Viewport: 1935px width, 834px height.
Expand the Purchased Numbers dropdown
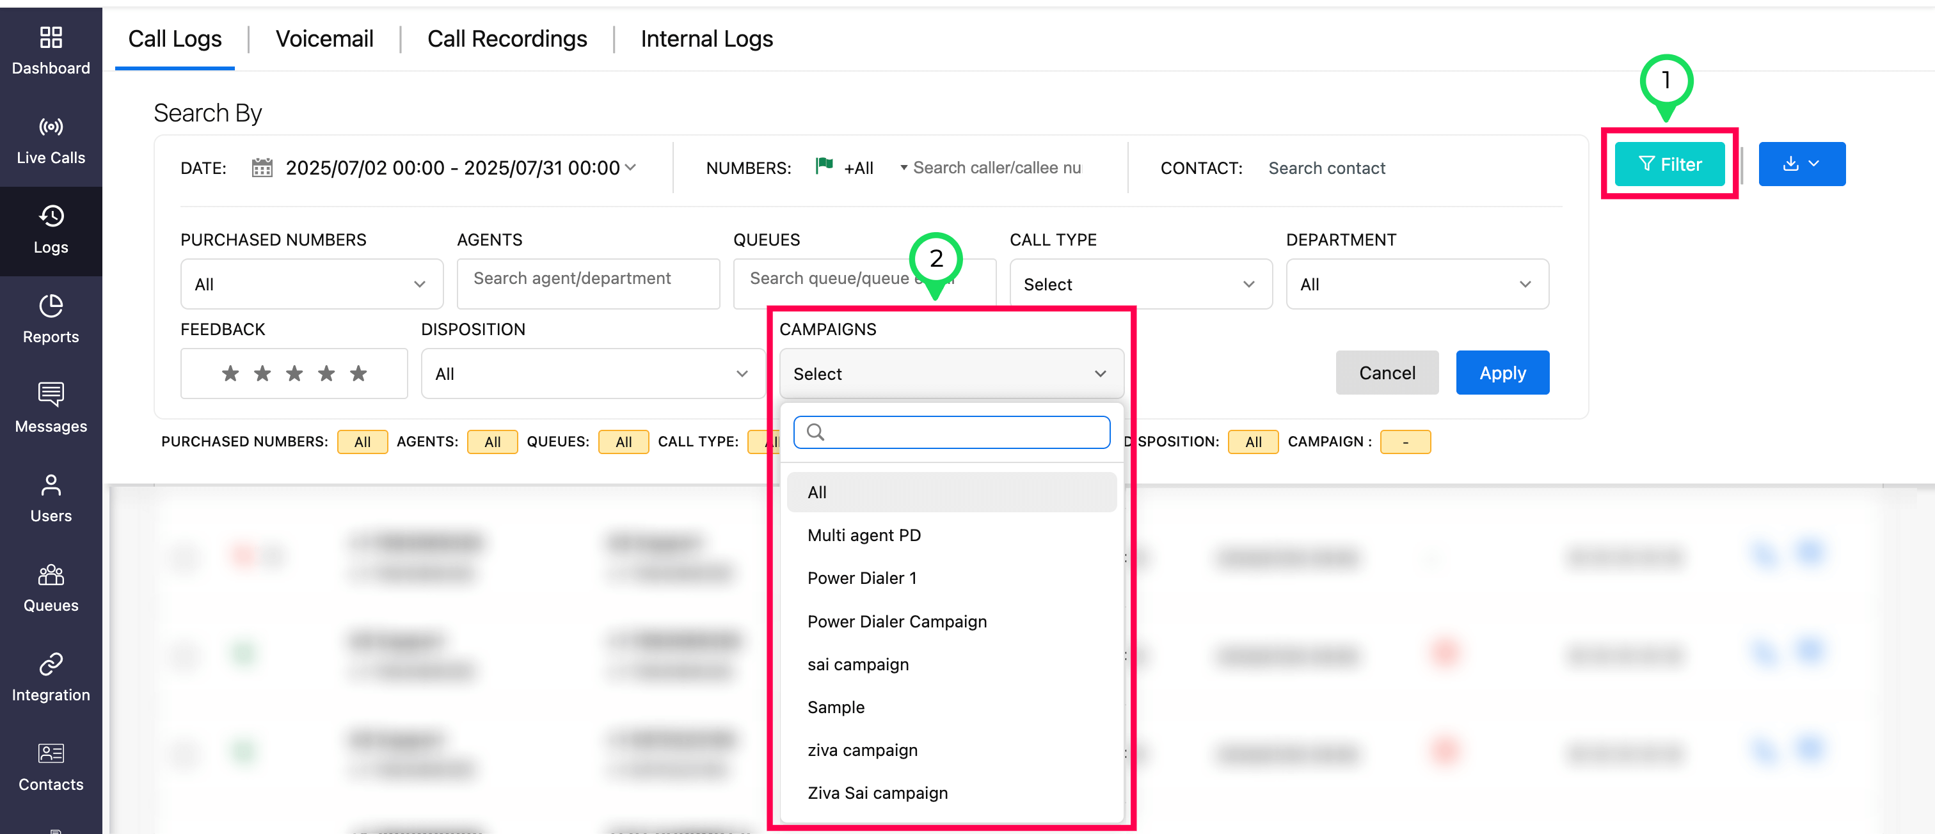point(312,285)
